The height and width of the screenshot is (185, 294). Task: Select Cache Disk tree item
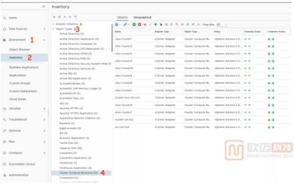coord(69,143)
